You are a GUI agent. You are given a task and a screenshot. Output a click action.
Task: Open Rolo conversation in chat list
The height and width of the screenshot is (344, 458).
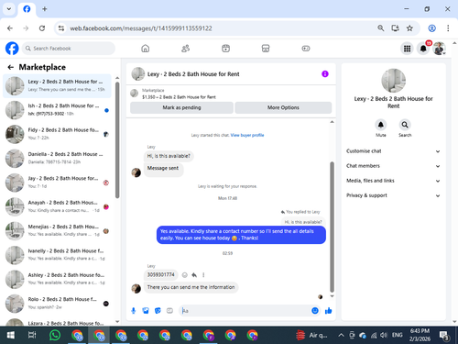point(57,303)
